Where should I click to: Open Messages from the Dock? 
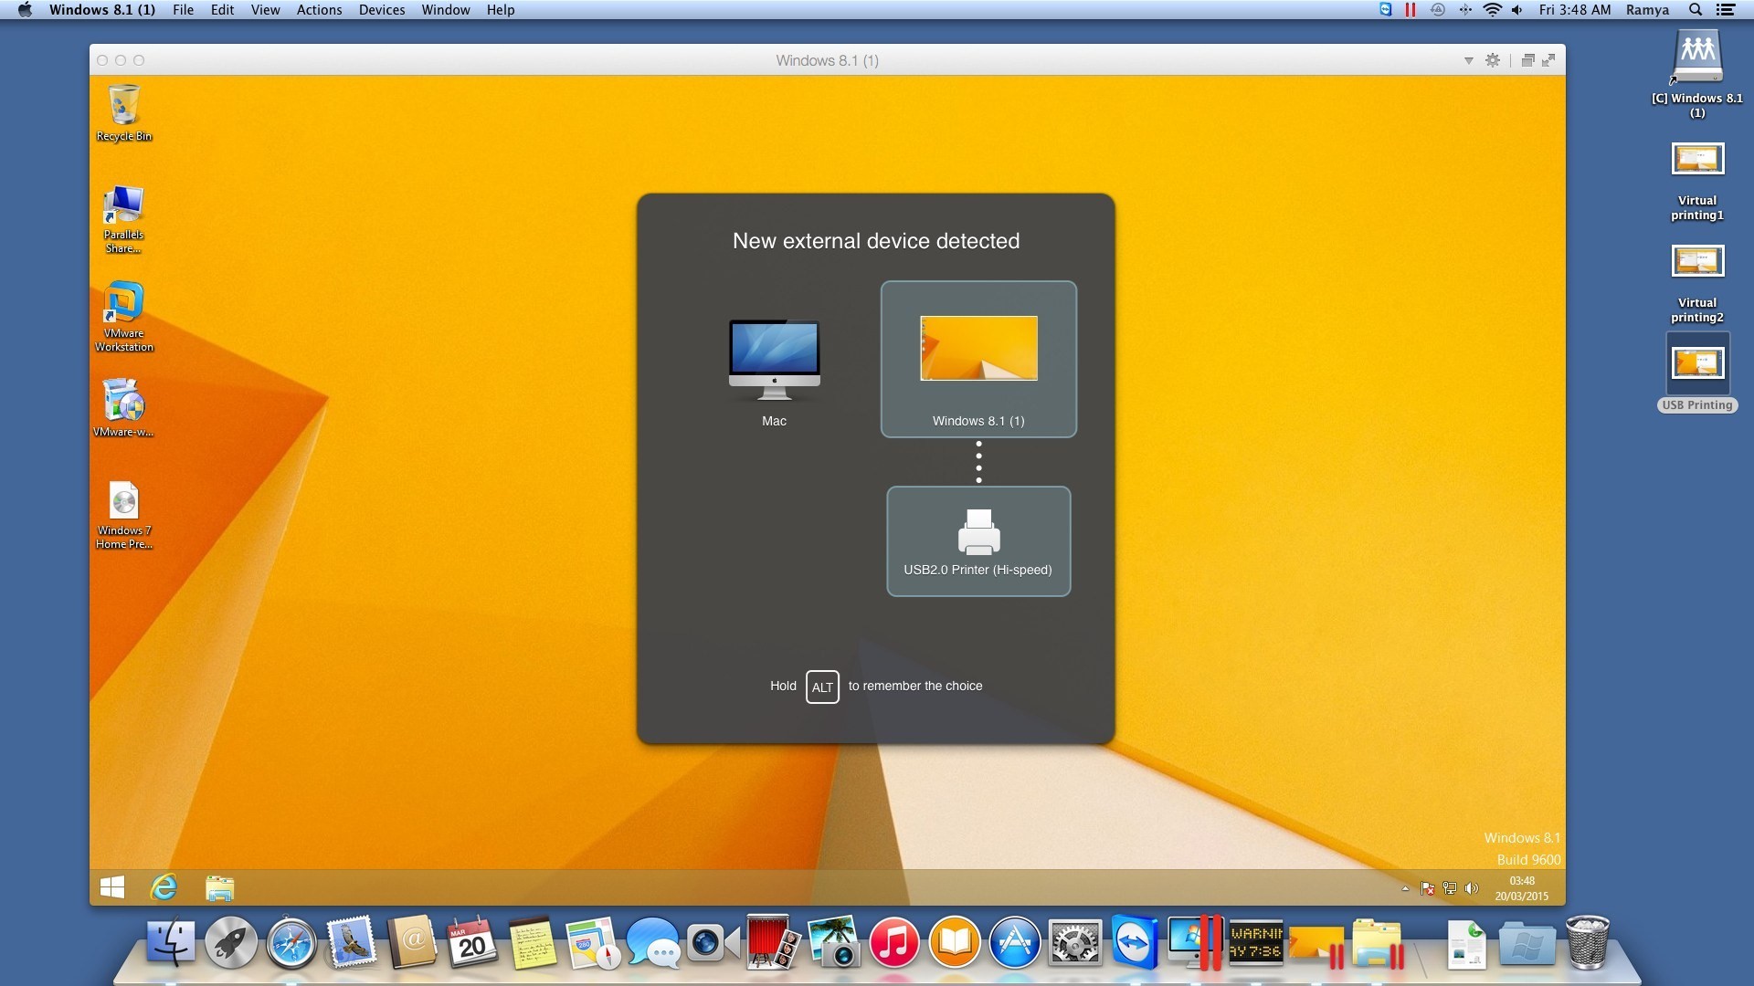[x=653, y=942]
